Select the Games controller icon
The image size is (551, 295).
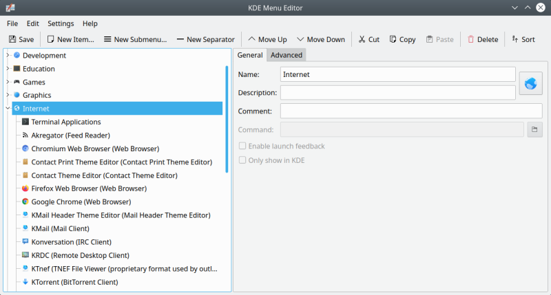coord(17,82)
